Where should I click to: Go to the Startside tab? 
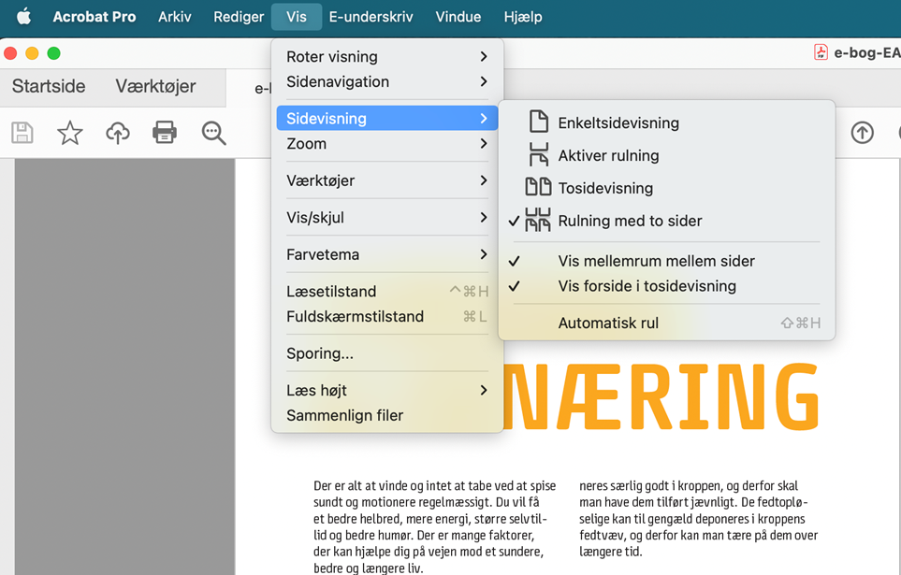49,86
